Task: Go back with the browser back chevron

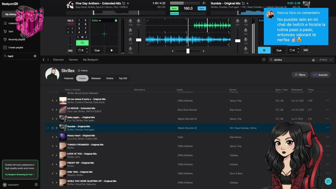Action: pyautogui.click(x=44, y=60)
